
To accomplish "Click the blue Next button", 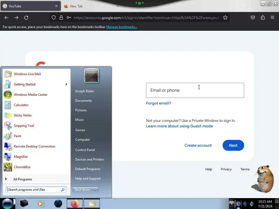I will pyautogui.click(x=233, y=145).
